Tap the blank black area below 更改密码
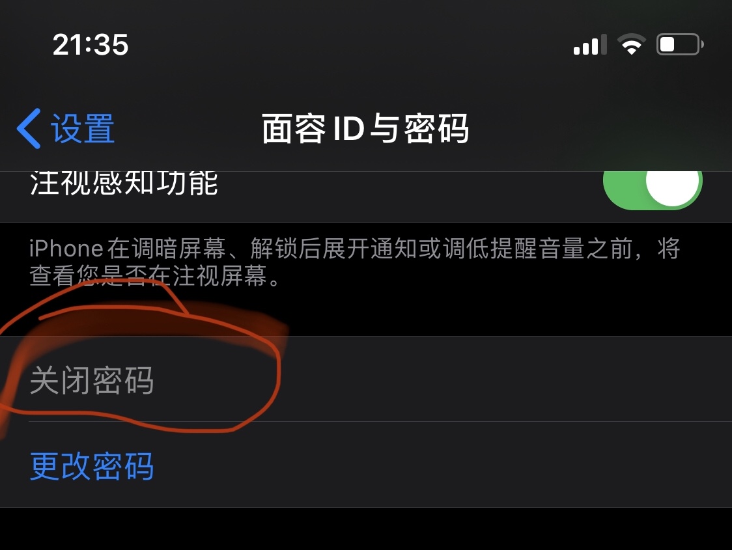Screen dimensions: 732x550 [x=366, y=529]
